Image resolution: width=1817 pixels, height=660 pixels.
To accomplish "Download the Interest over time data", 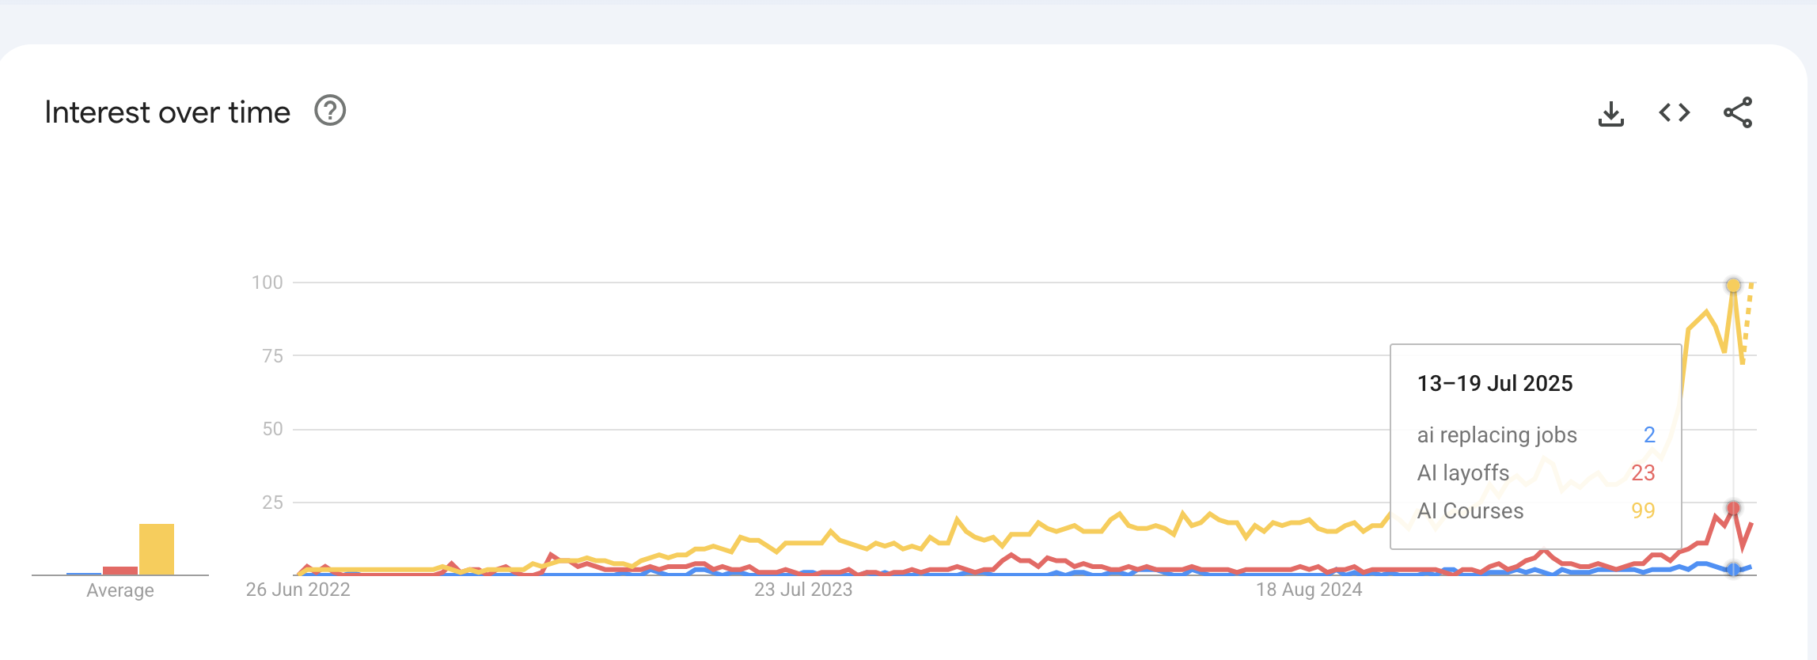I will [1610, 113].
